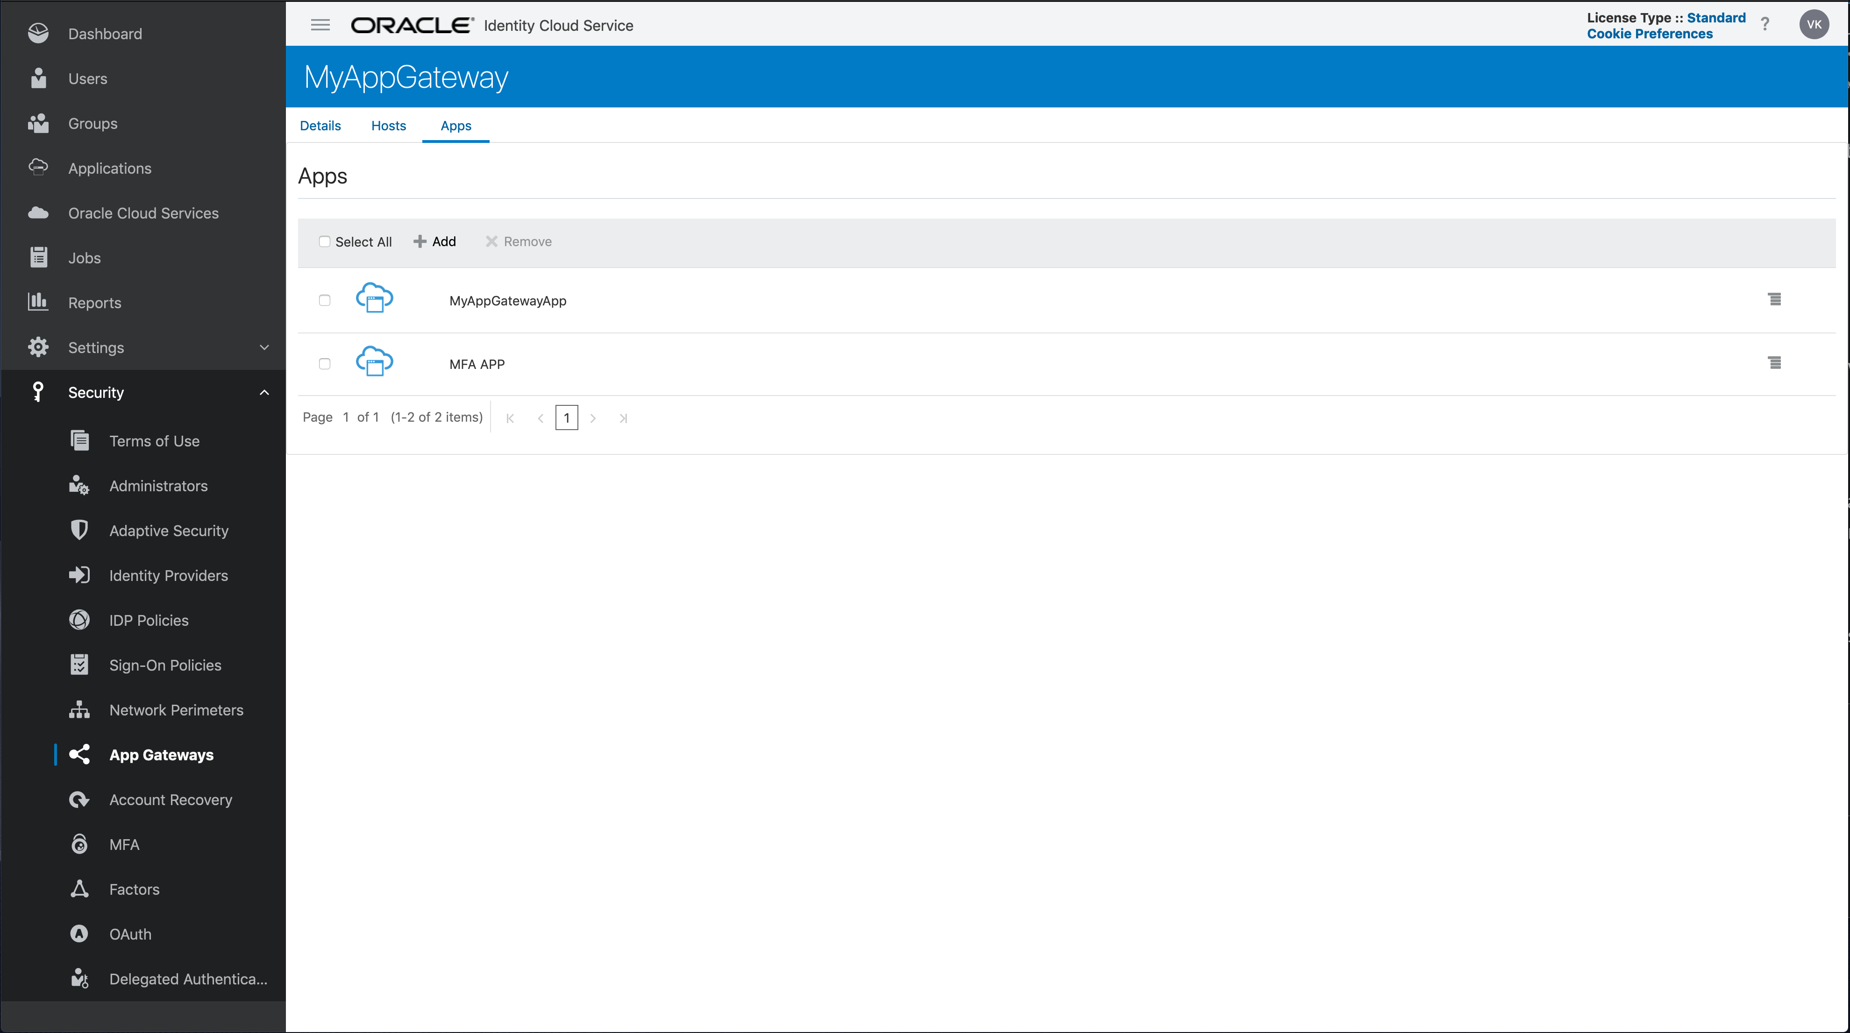
Task: Click the Network Perimeters sidebar icon
Action: pos(79,709)
